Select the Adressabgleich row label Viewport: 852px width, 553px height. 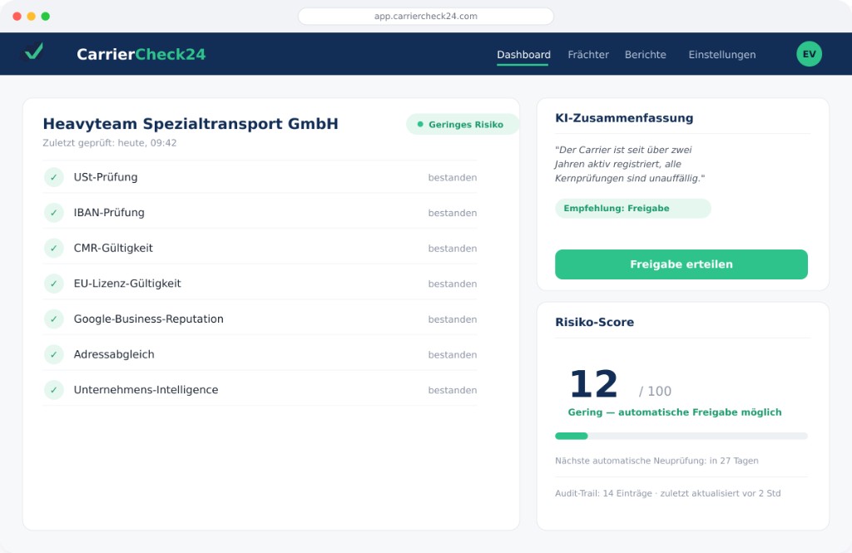tap(114, 354)
